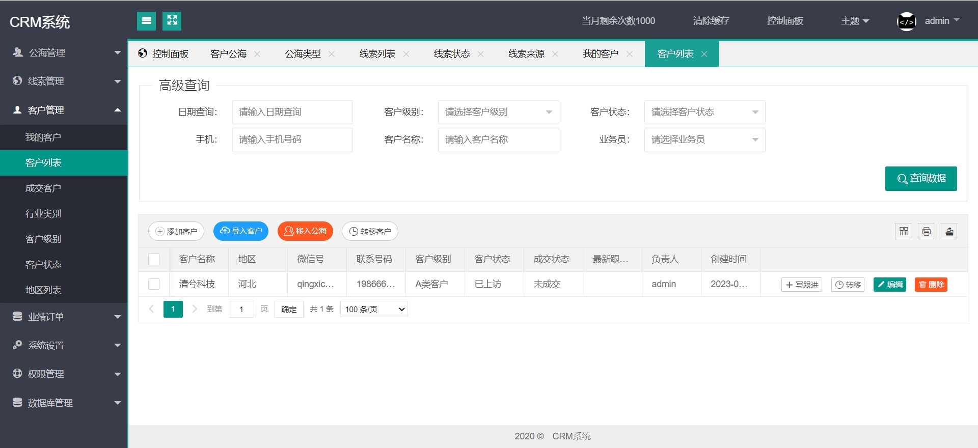Open the admin user dropdown
The image size is (978, 448).
pos(942,21)
